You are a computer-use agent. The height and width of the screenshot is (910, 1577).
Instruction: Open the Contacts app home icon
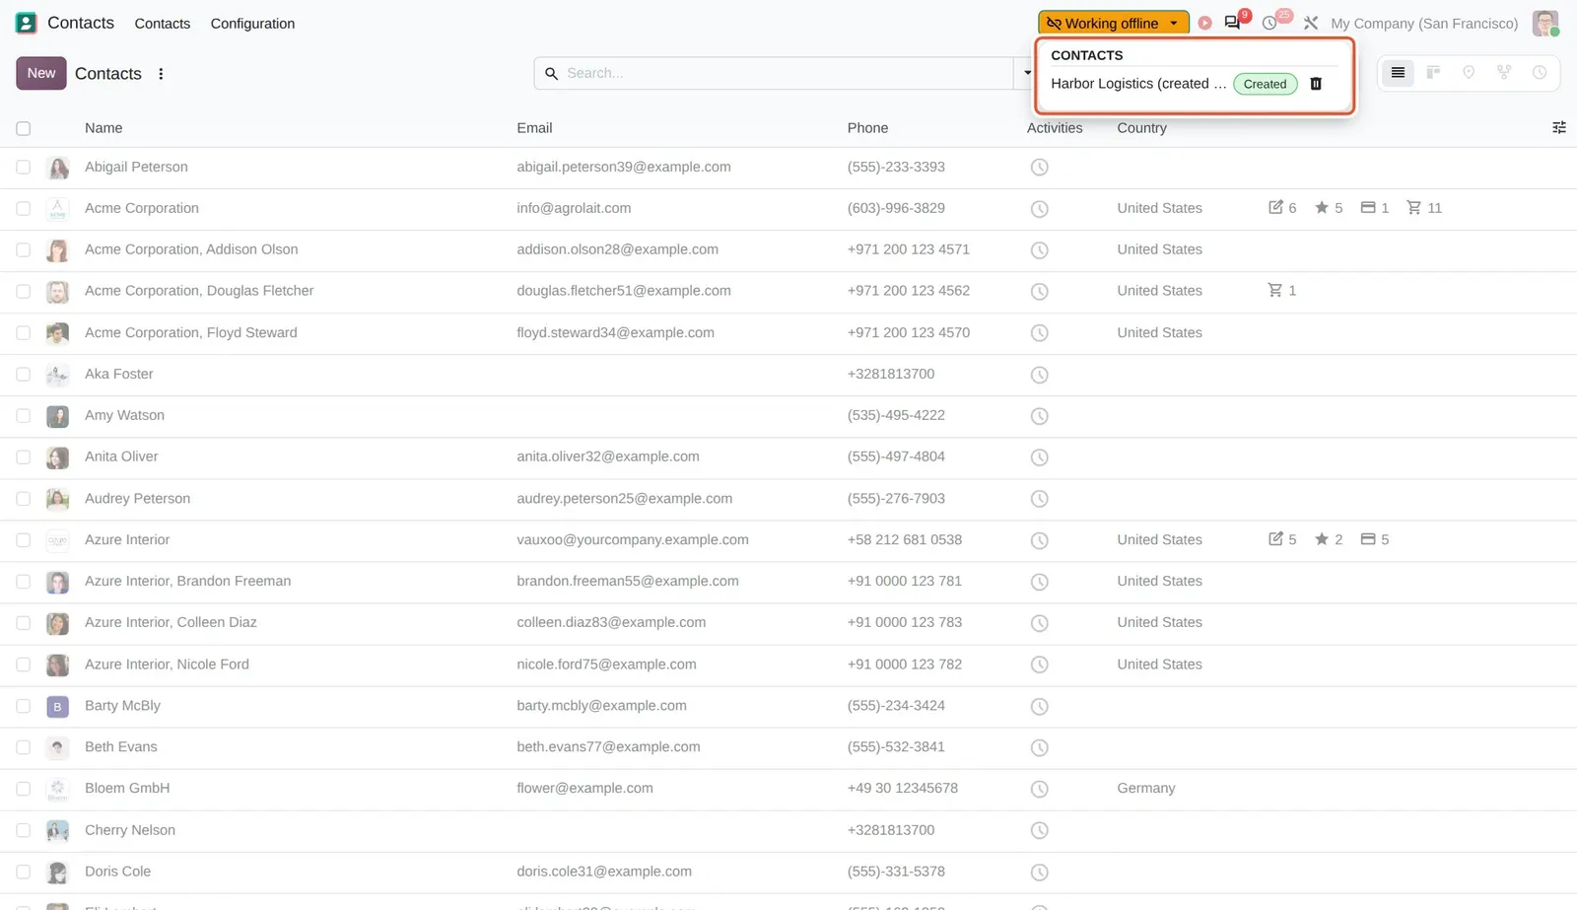click(26, 23)
